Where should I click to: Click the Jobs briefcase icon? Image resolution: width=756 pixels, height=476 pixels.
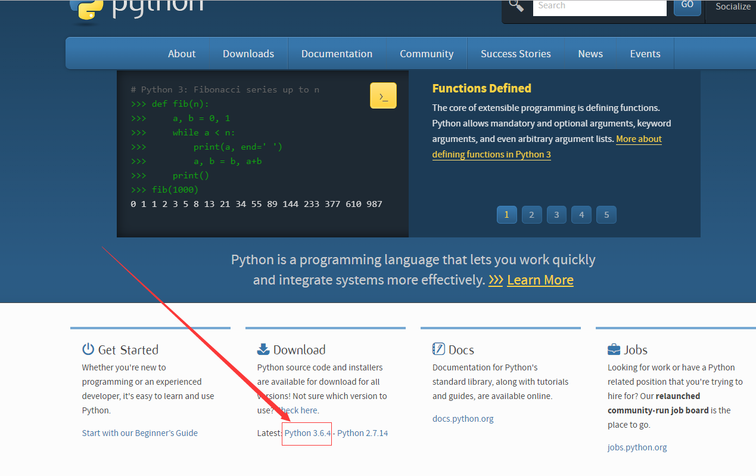click(x=614, y=350)
